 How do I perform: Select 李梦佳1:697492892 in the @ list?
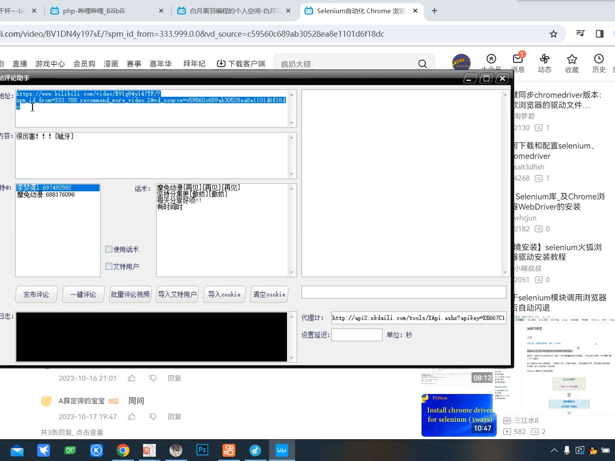(x=58, y=188)
